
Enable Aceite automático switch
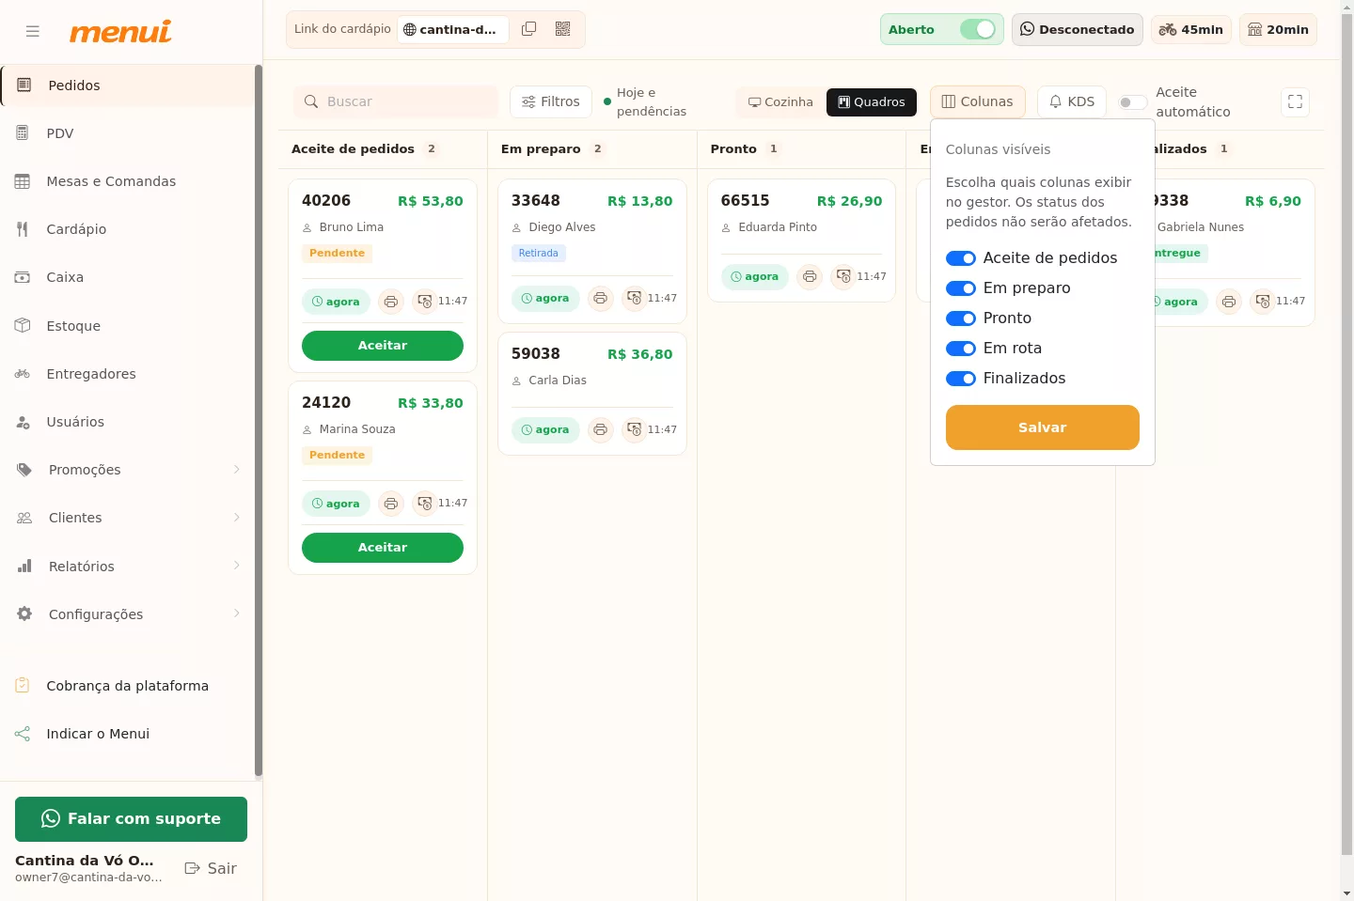1133,102
